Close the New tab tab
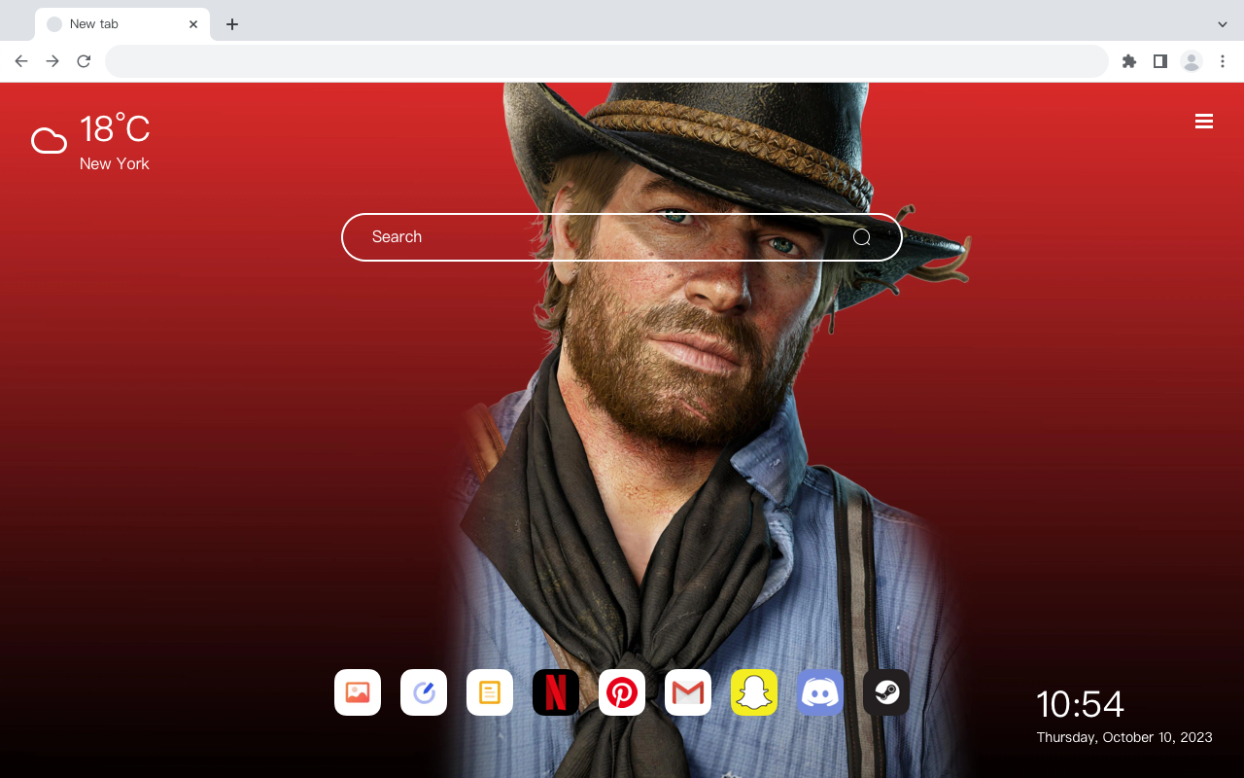The image size is (1244, 778). (x=193, y=24)
